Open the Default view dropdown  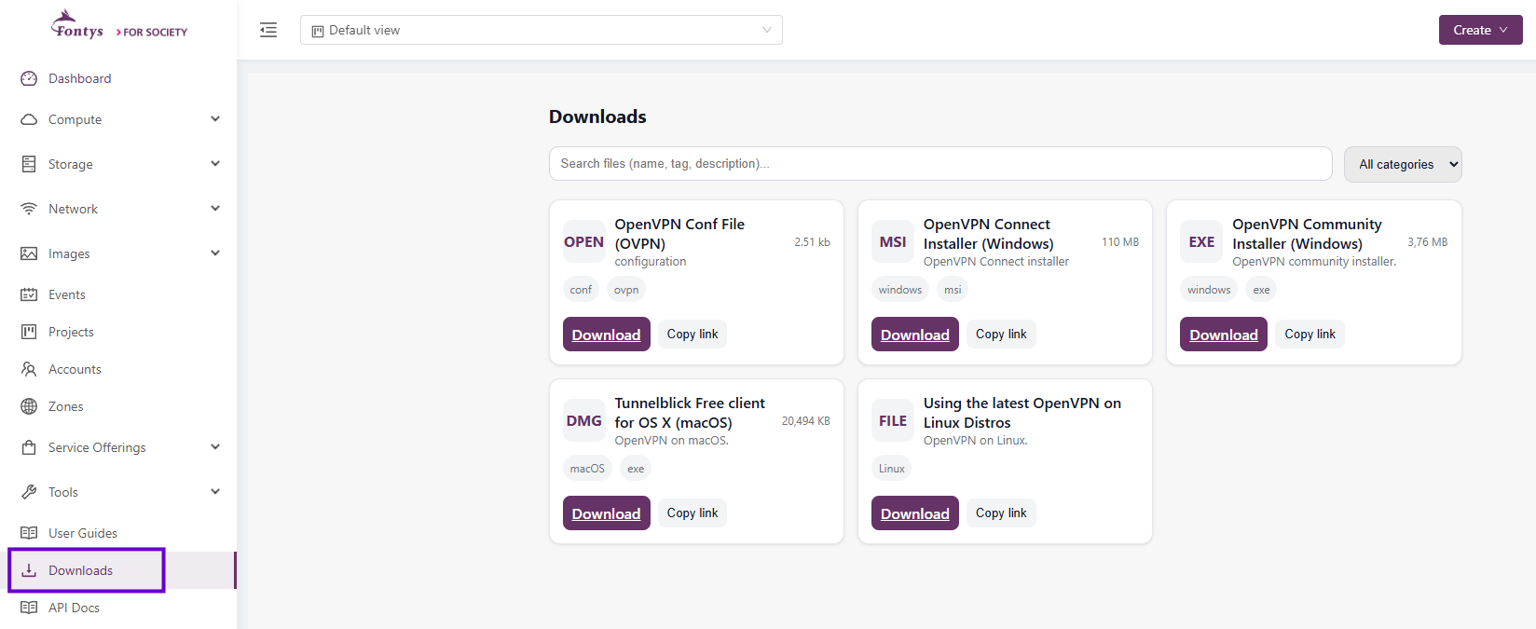click(x=541, y=30)
